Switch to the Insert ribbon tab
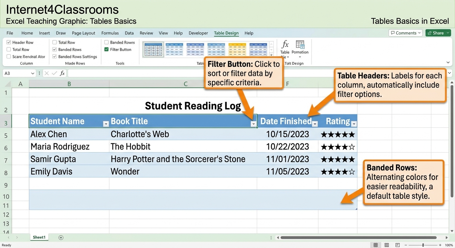 [x=44, y=33]
